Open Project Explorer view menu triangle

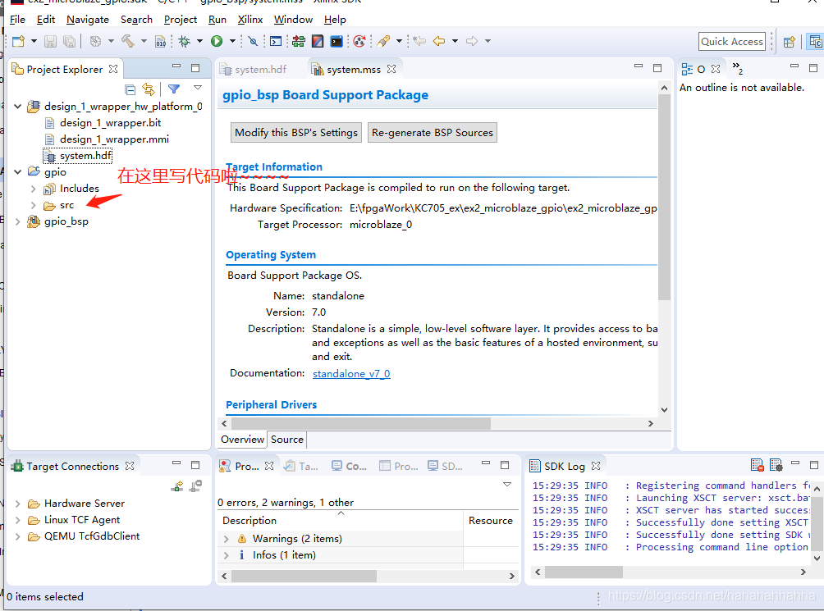point(198,88)
